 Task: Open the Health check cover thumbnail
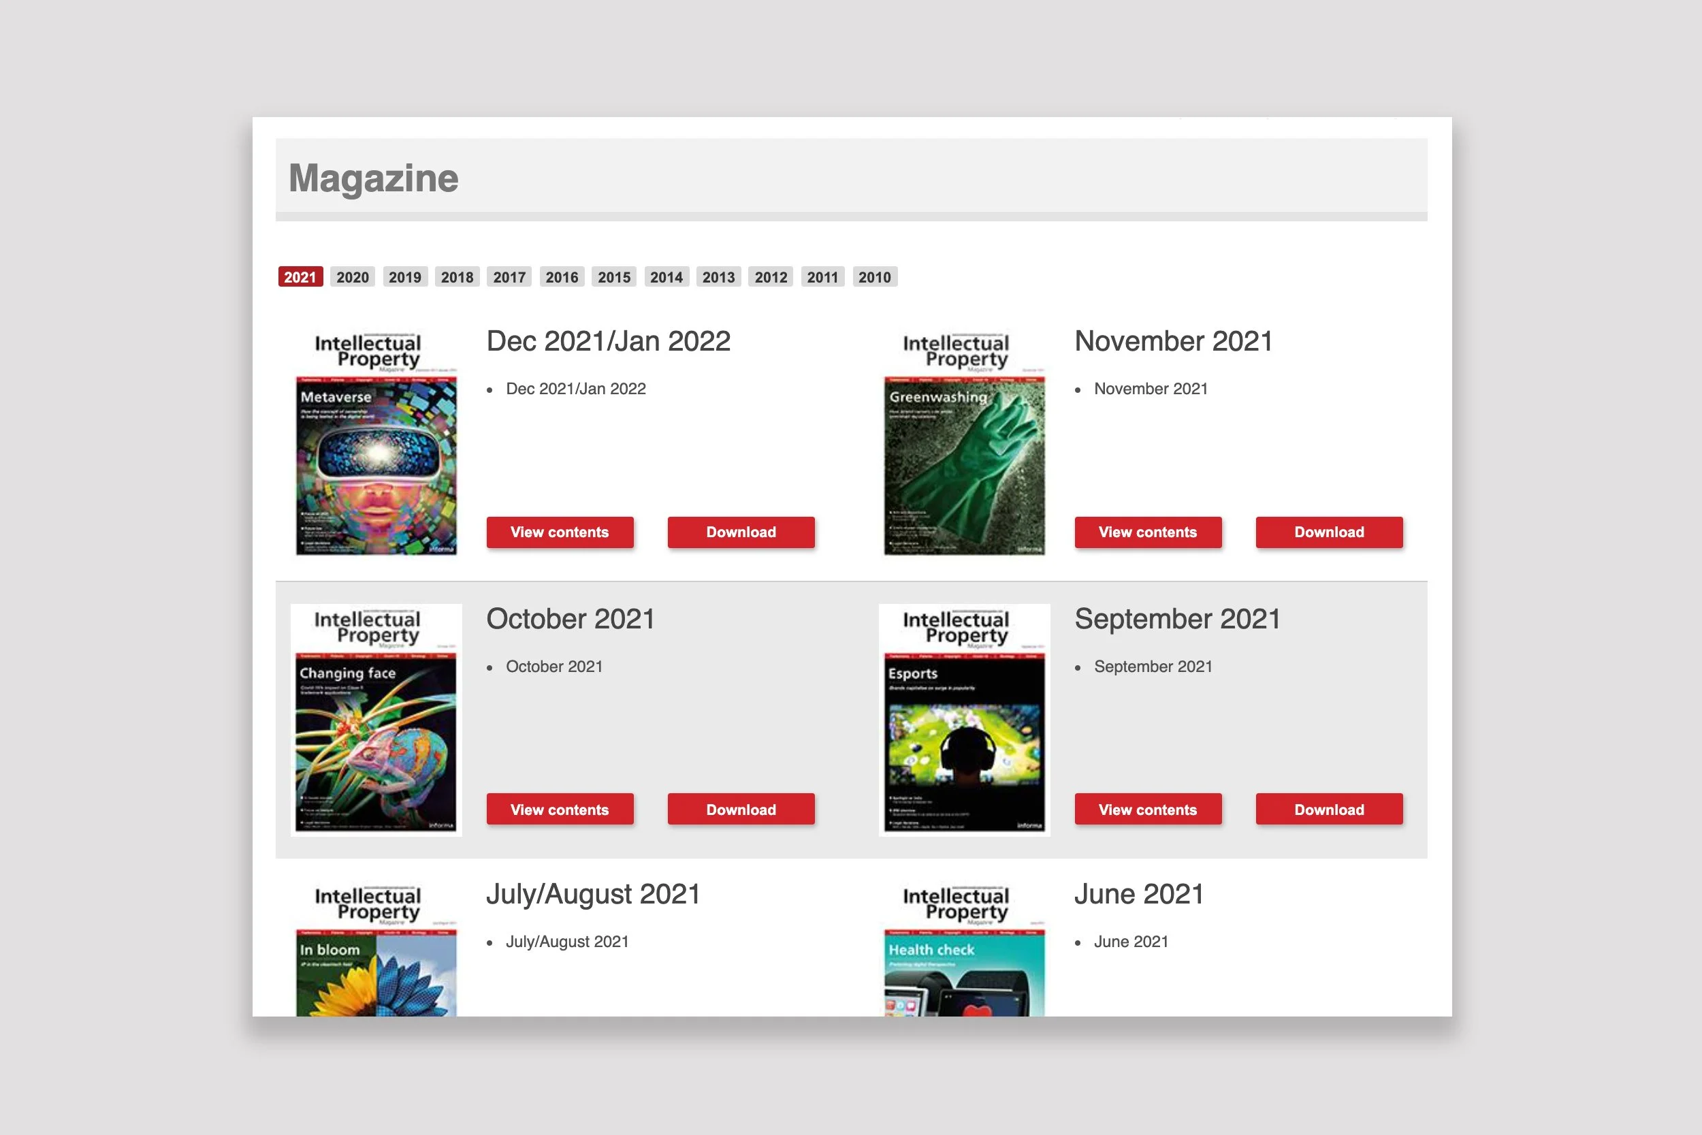point(965,948)
